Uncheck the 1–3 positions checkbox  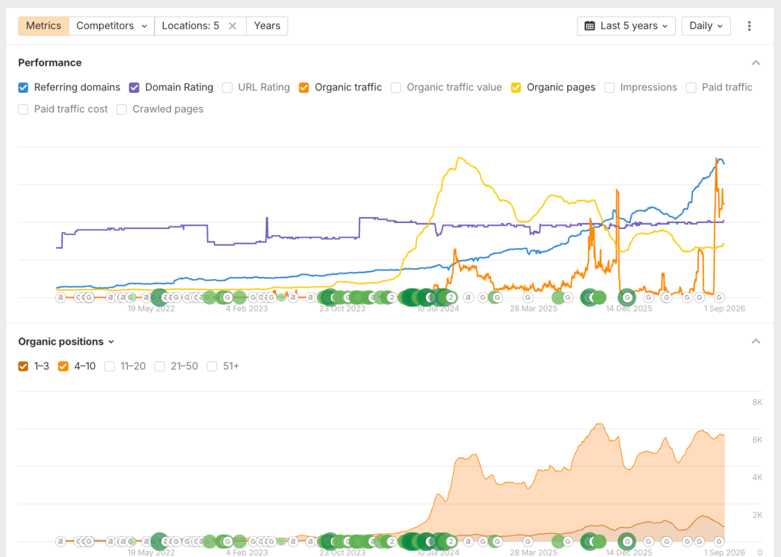pos(23,366)
